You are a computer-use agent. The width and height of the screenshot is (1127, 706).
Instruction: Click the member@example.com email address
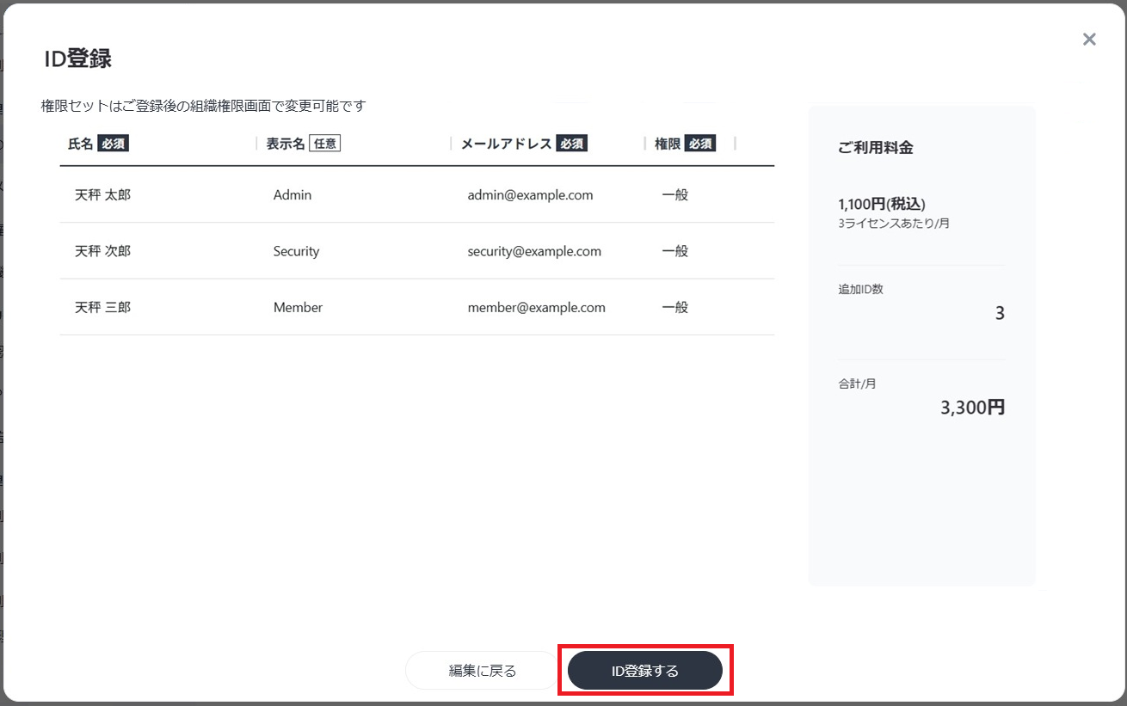point(536,307)
